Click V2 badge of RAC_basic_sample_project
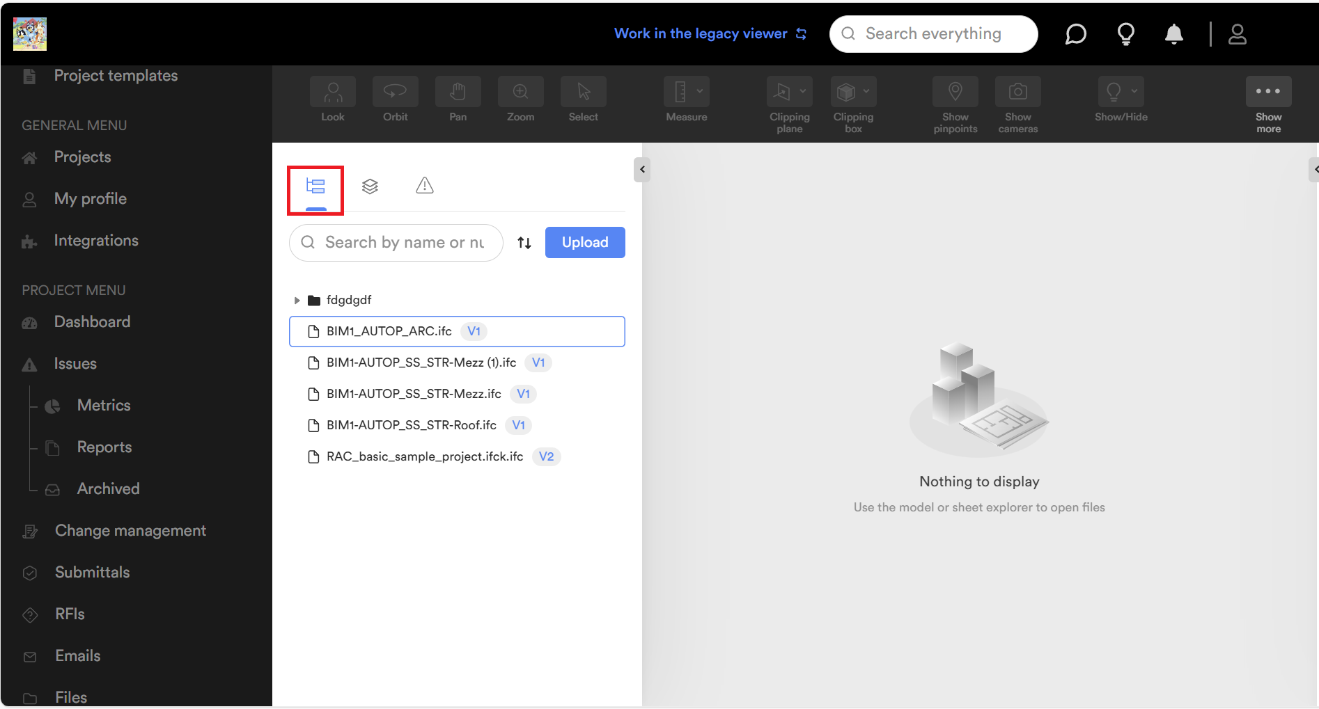Viewport: 1319px width, 709px height. (547, 456)
